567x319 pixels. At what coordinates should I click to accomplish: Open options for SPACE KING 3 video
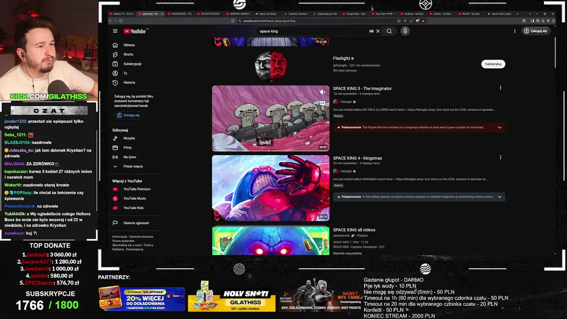[501, 88]
